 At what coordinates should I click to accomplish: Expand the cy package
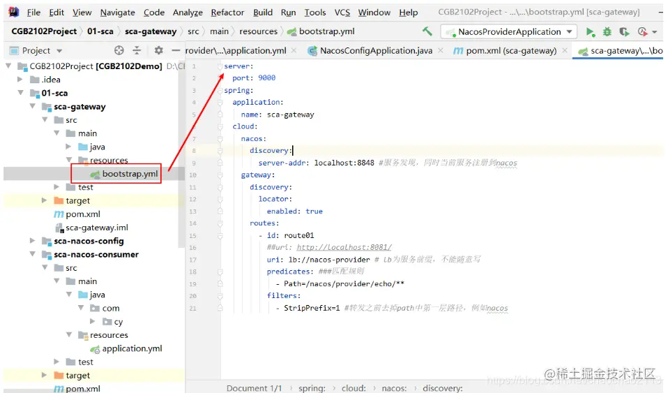coord(93,321)
